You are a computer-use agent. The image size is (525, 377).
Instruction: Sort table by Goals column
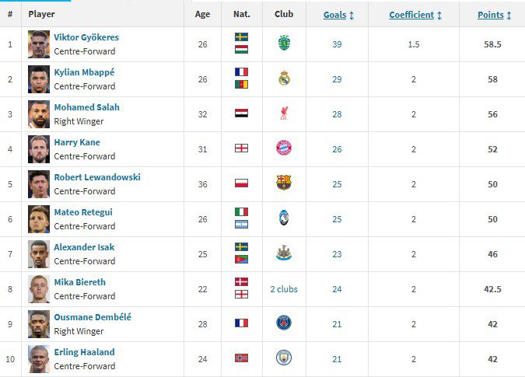click(335, 15)
